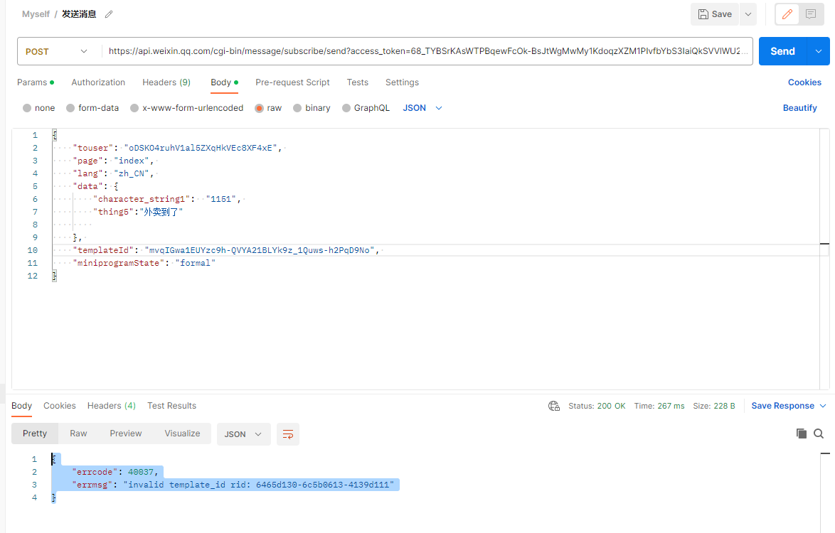Select the Visualize response view
The height and width of the screenshot is (533, 835).
coord(182,434)
